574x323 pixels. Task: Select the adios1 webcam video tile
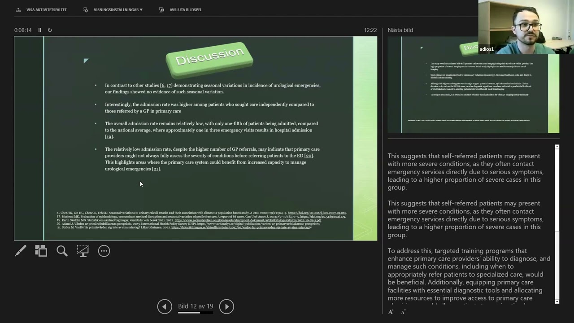tap(526, 27)
